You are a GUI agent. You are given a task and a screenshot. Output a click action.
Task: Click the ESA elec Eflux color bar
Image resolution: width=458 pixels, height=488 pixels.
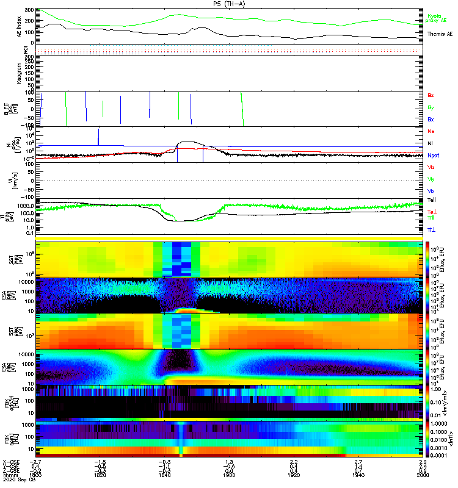[427, 367]
